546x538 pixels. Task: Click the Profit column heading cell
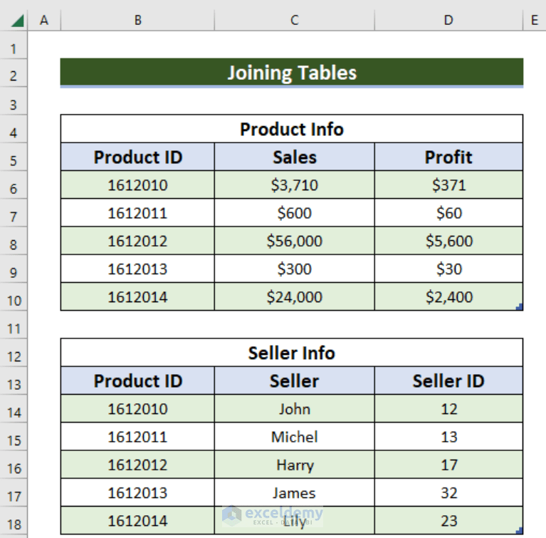(x=448, y=157)
